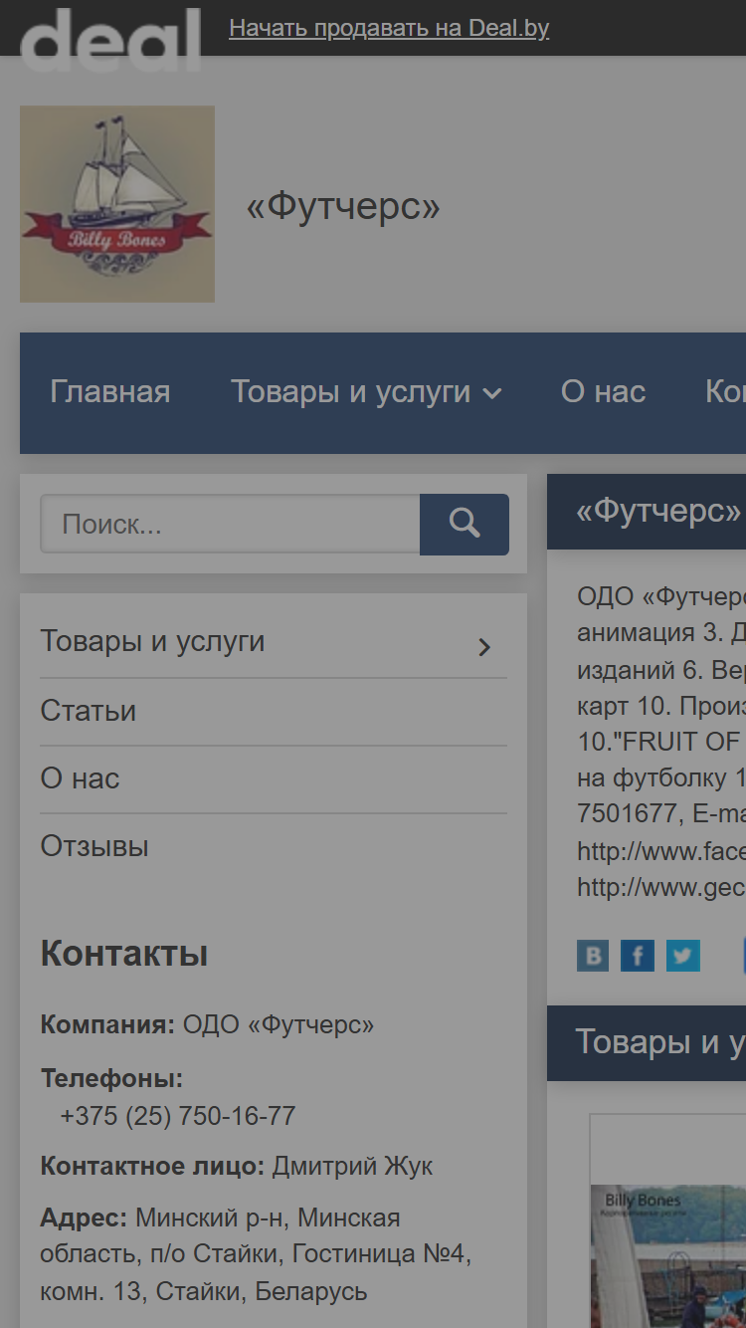Click the magnifier search button
This screenshot has width=746, height=1328.
pyautogui.click(x=465, y=525)
